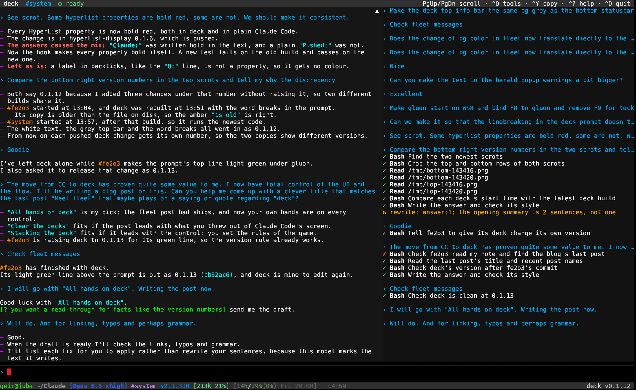Click 'Make gluon start on WS8' entry
The image size is (636, 390).
(x=512, y=108)
